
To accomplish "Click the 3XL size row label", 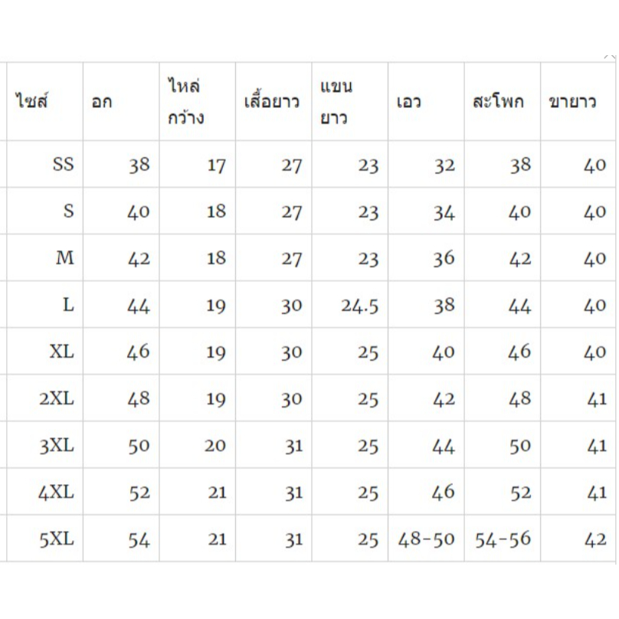I will point(57,445).
